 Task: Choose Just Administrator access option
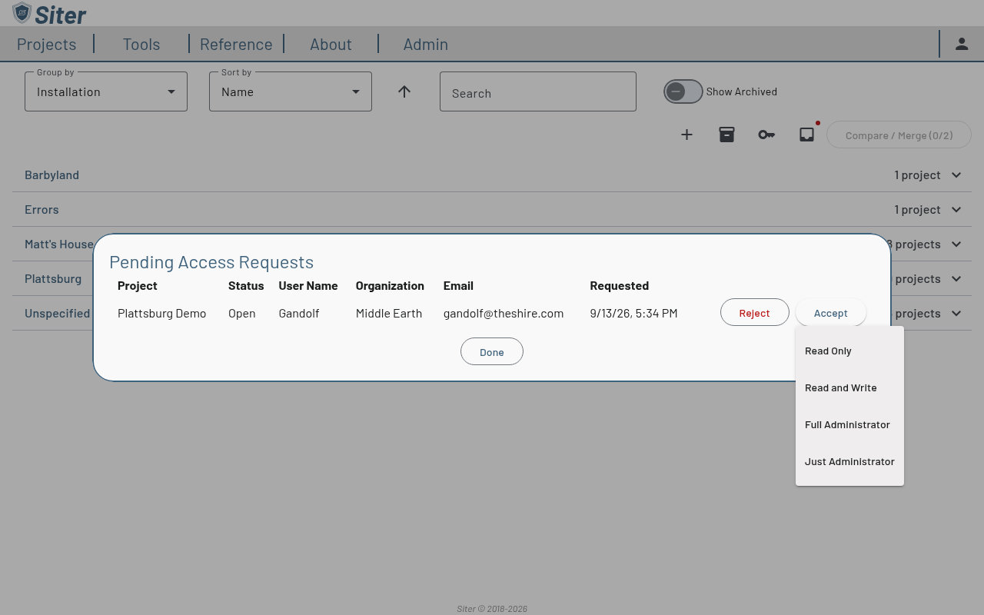(849, 461)
